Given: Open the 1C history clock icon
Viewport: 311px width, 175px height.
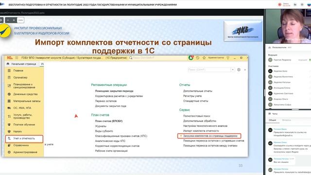Looking at the screenshot, I should [x=198, y=58].
